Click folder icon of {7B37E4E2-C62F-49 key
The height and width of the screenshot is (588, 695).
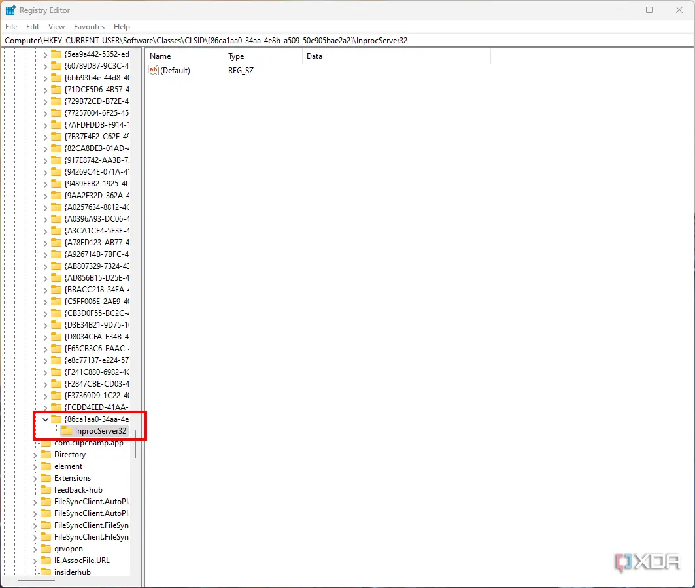point(56,137)
